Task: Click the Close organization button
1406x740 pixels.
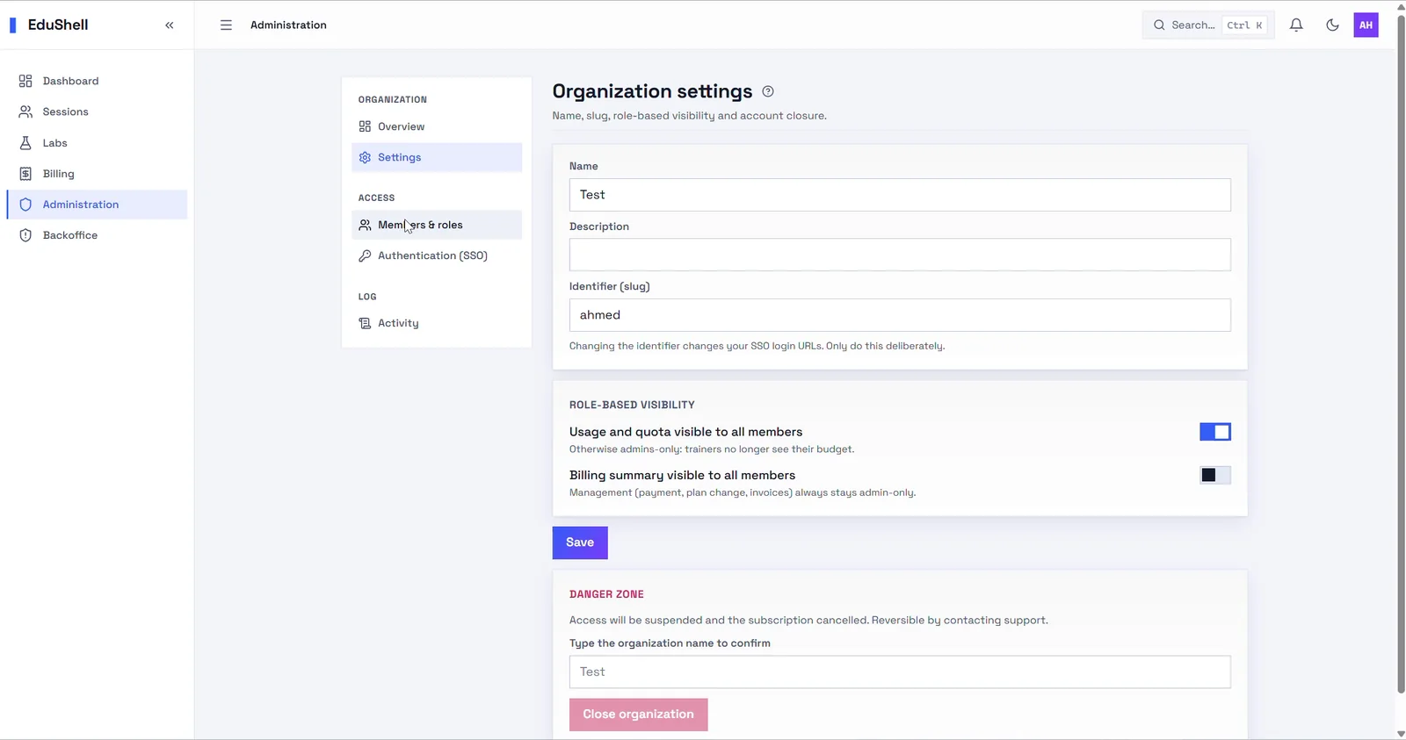Action: [x=639, y=715]
